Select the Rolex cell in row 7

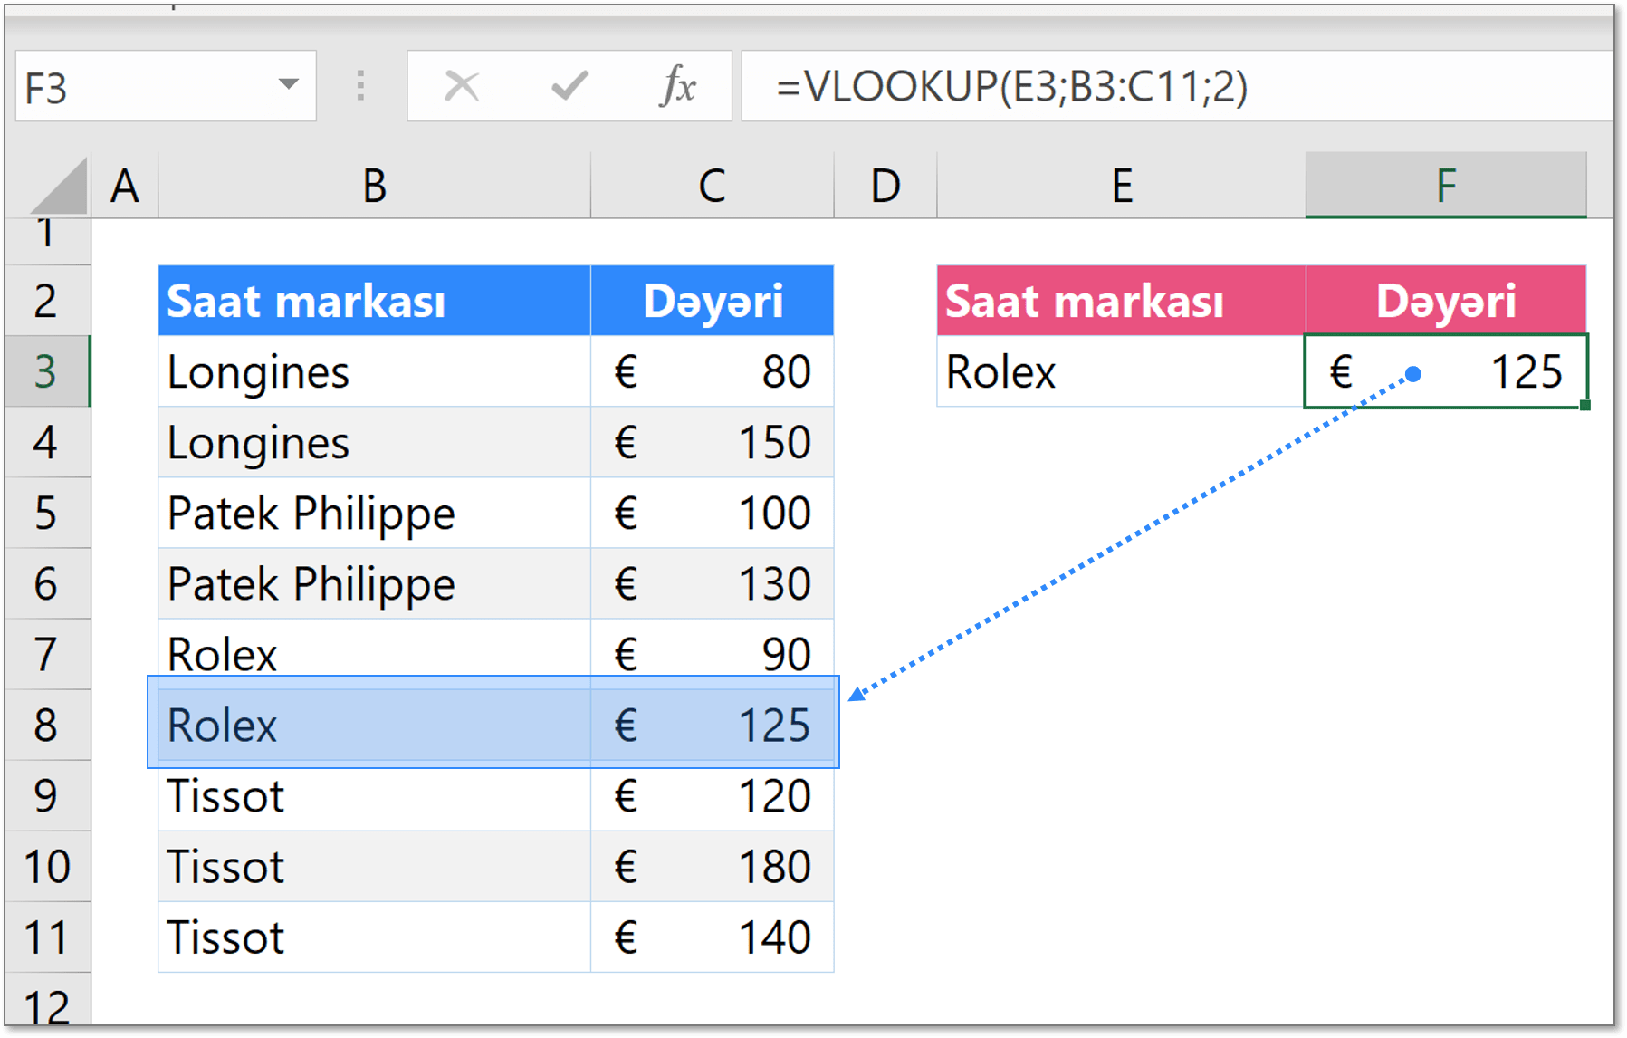[x=374, y=654]
